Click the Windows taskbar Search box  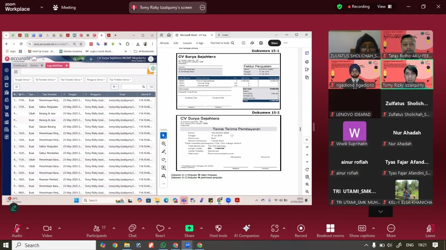pos(54,245)
